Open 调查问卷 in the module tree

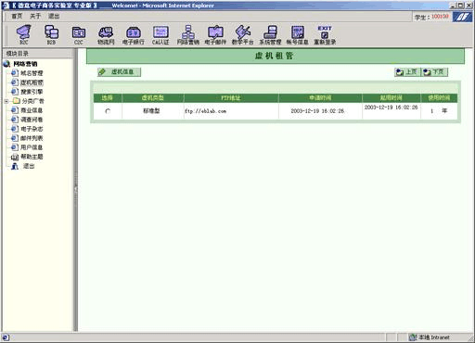pos(32,120)
